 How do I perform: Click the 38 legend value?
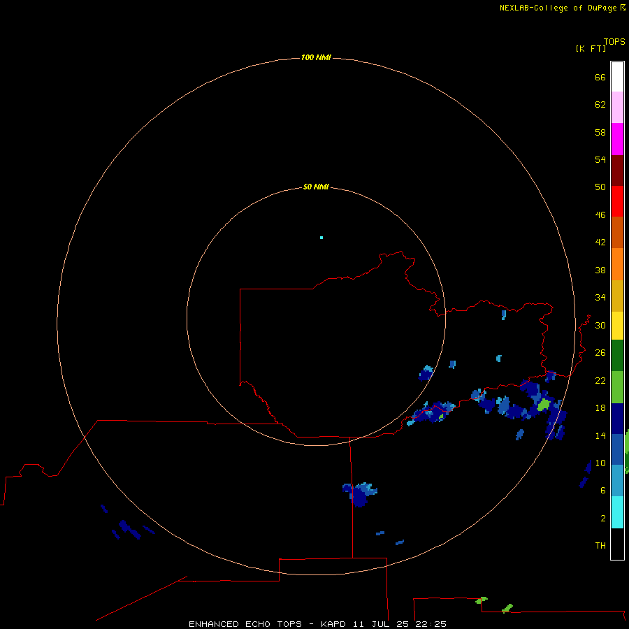[600, 270]
